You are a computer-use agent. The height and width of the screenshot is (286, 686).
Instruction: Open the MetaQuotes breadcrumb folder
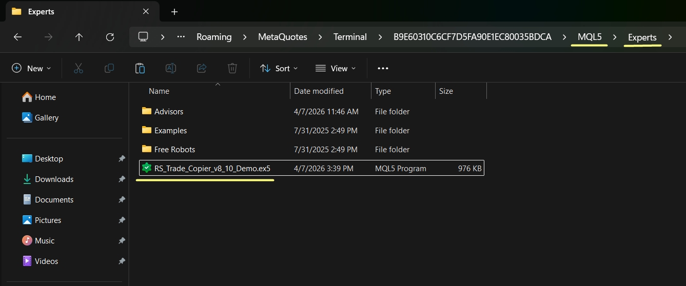pyautogui.click(x=282, y=37)
